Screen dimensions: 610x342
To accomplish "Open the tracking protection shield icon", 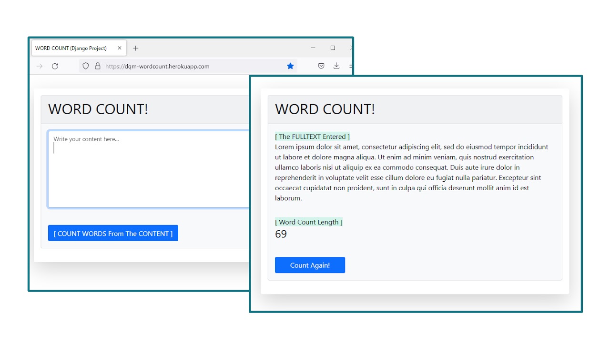I will 86,66.
